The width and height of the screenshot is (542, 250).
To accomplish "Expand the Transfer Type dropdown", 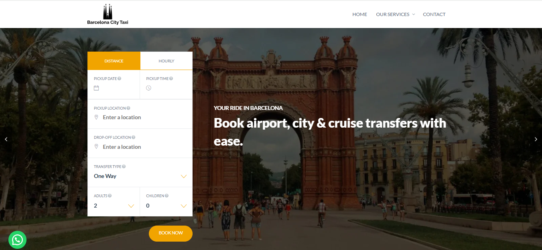I will click(x=184, y=176).
